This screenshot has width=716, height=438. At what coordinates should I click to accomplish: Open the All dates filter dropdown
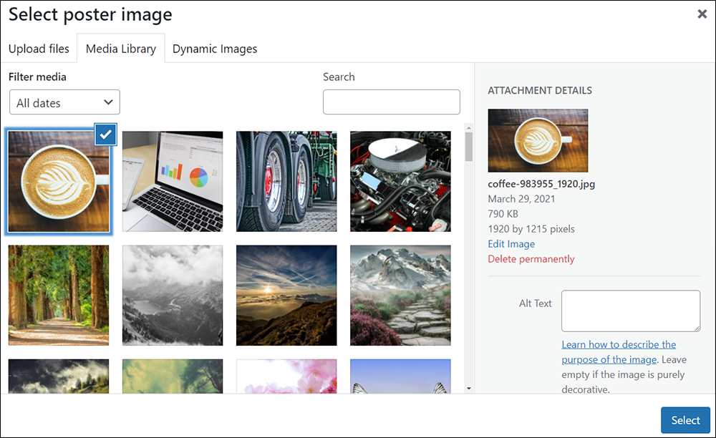[64, 102]
